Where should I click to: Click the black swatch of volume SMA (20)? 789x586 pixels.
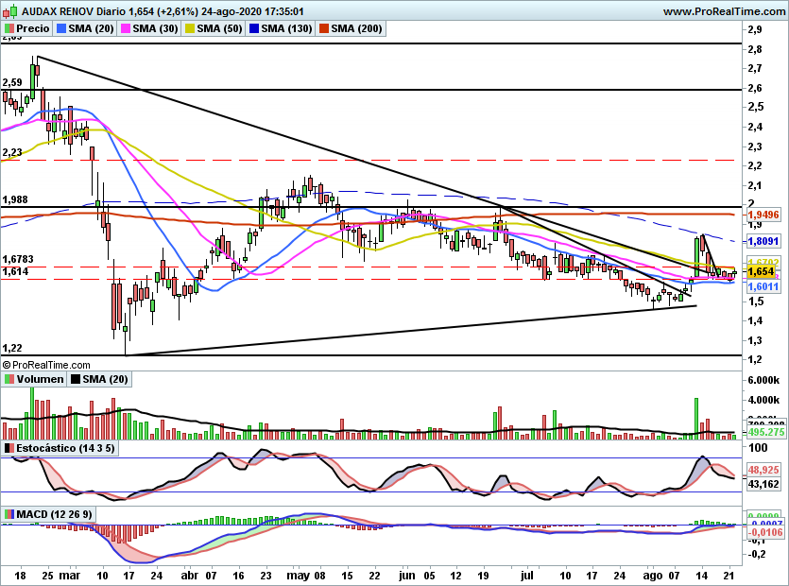pyautogui.click(x=76, y=379)
